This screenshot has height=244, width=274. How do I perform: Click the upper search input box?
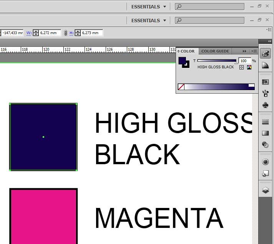[x=209, y=7]
